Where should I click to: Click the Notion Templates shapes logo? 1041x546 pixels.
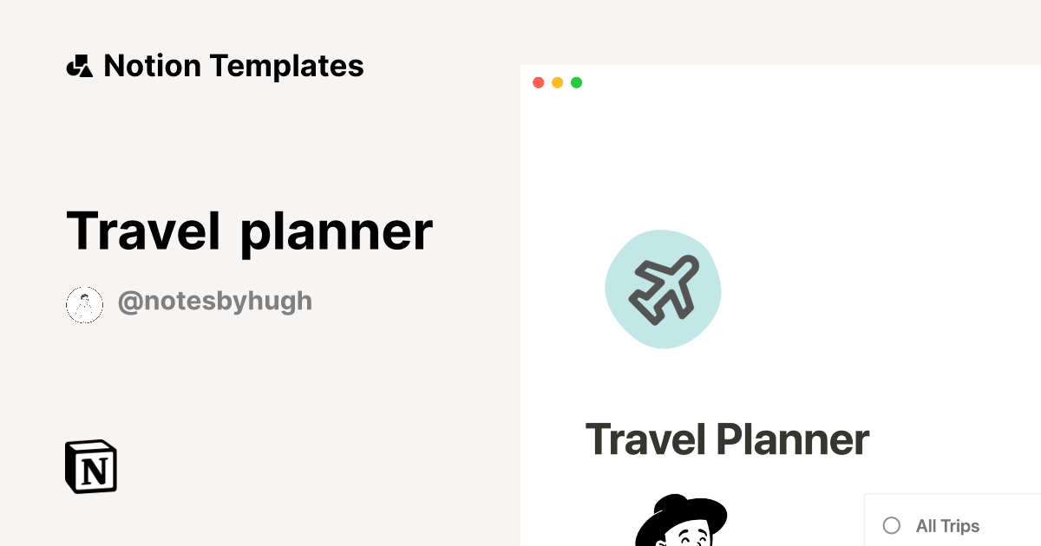point(79,66)
